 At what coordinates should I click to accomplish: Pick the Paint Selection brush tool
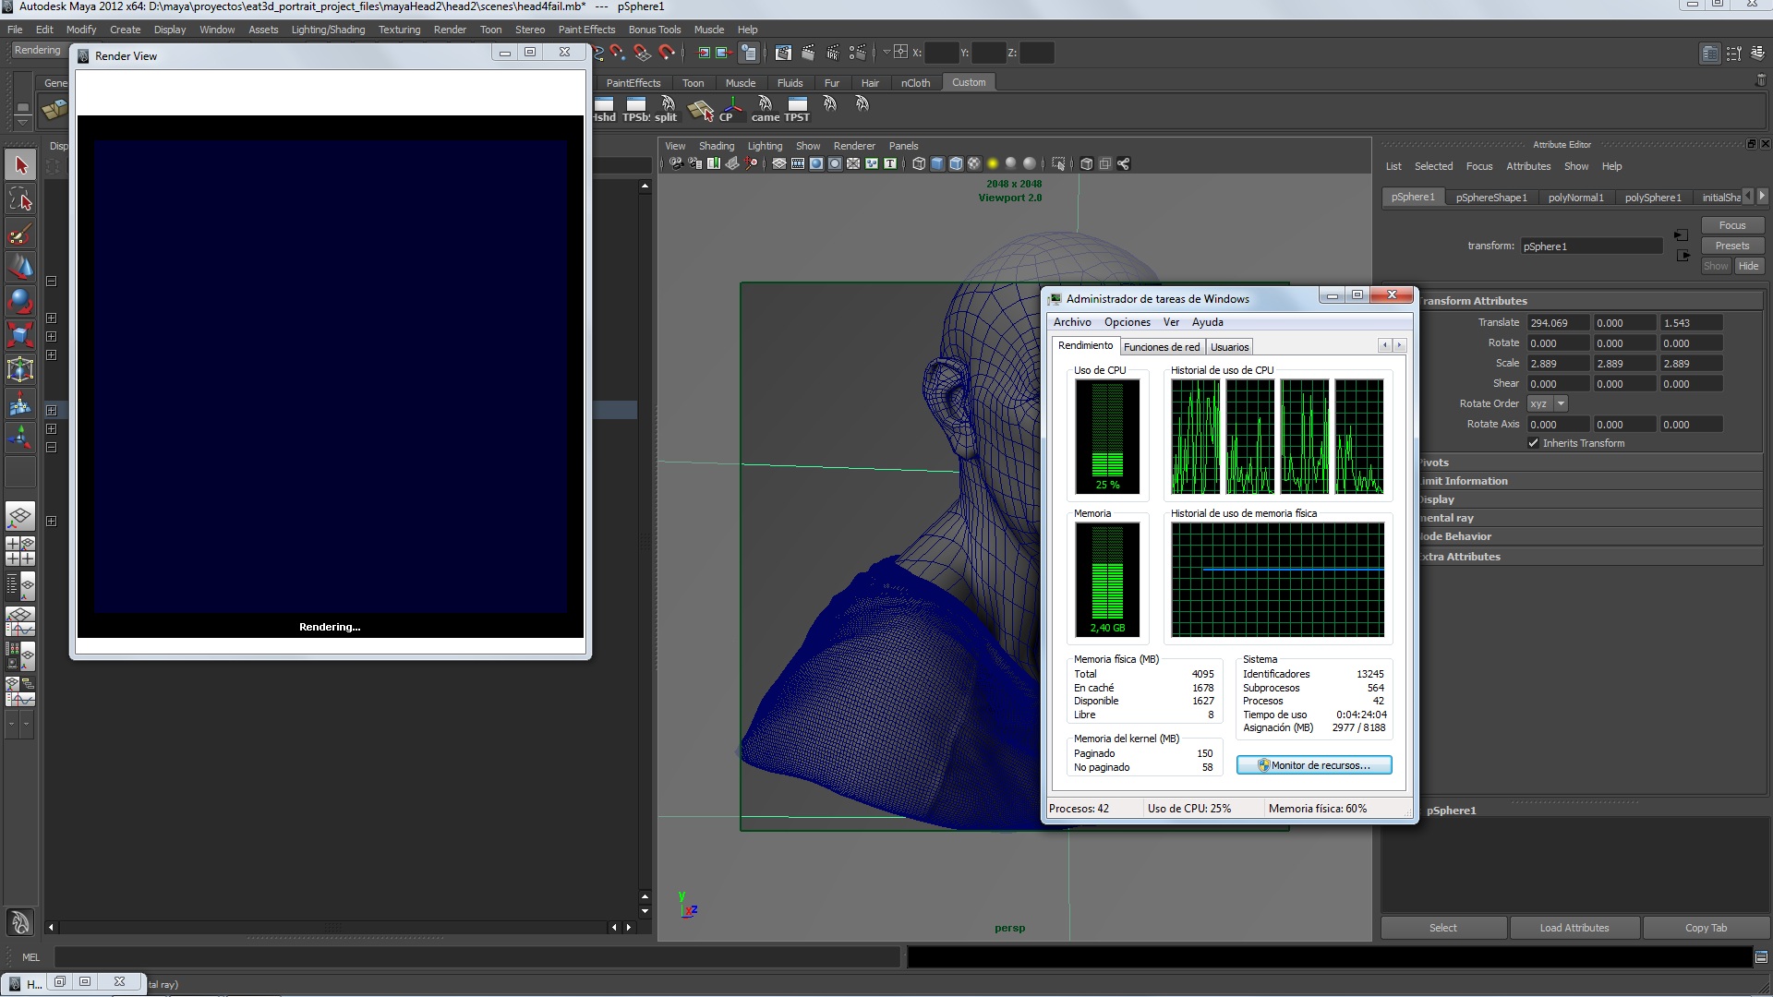[20, 234]
